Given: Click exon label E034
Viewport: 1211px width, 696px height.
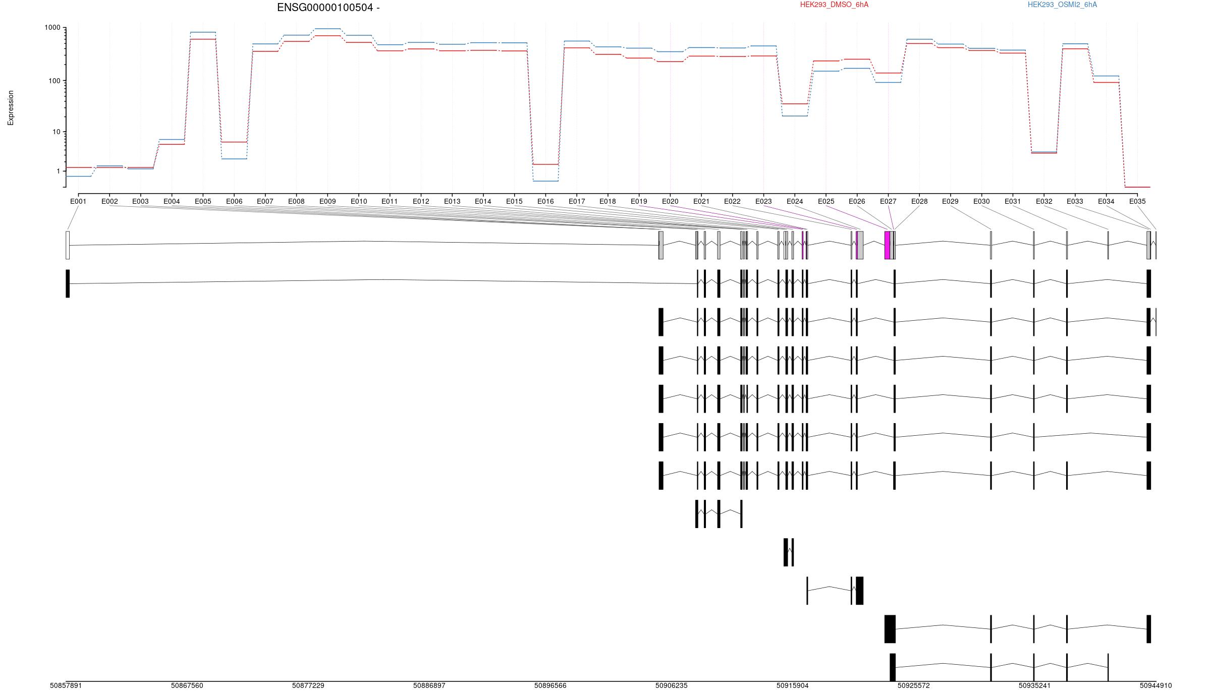Looking at the screenshot, I should coord(1106,201).
